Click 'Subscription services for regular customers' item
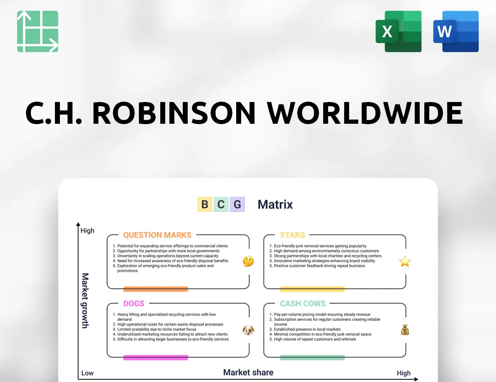The image size is (496, 382). tap(327, 322)
